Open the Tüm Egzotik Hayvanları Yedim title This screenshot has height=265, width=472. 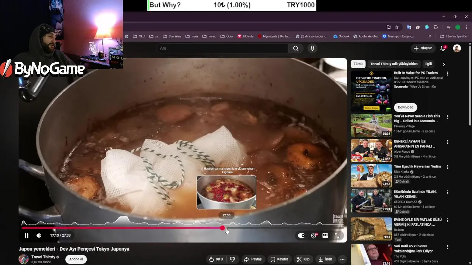tap(417, 166)
